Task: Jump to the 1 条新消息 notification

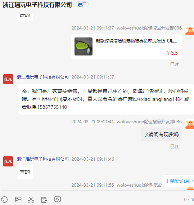Action: pyautogui.click(x=178, y=181)
